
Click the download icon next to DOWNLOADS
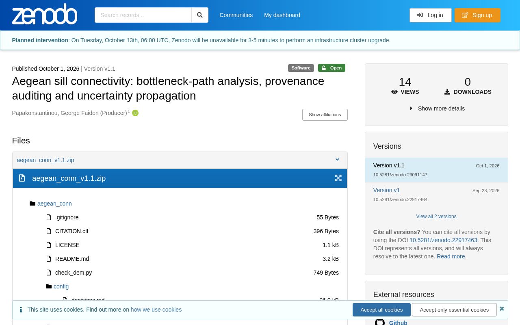(x=447, y=92)
